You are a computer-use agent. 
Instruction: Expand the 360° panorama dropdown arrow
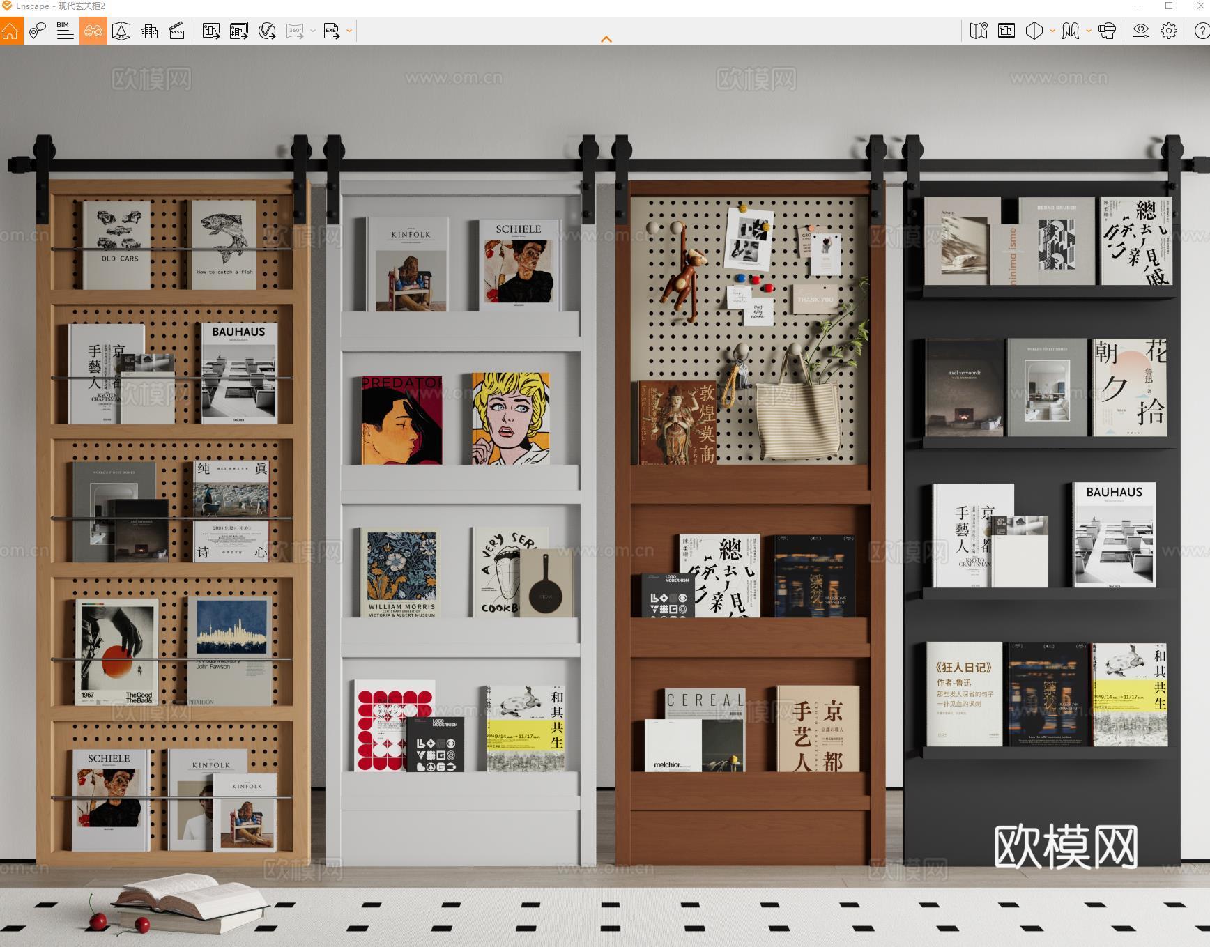pyautogui.click(x=313, y=31)
